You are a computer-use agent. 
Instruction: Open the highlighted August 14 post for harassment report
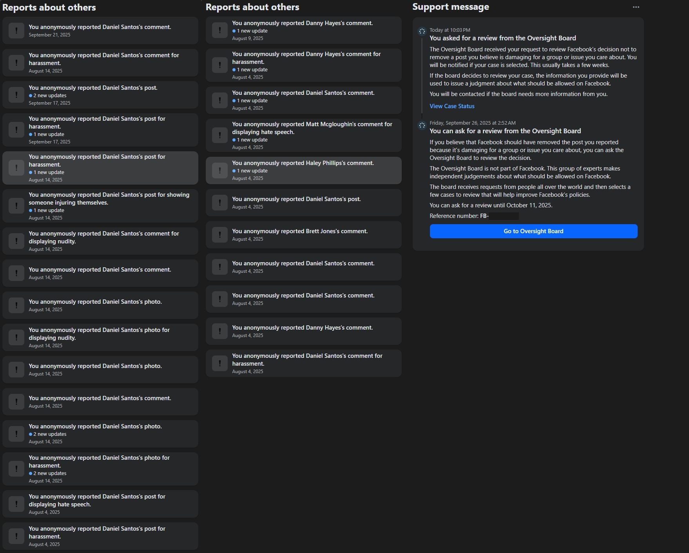(x=100, y=168)
